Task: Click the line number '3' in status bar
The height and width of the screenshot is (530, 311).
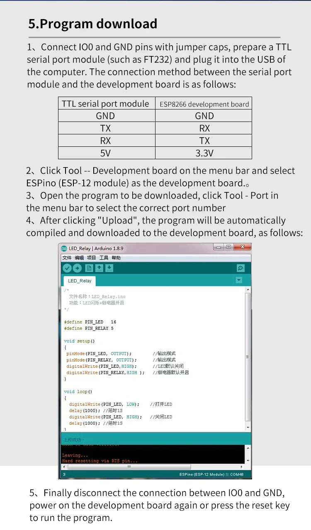Action: click(x=64, y=474)
